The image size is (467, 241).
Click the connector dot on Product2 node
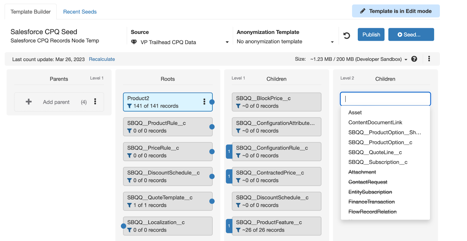(x=212, y=102)
